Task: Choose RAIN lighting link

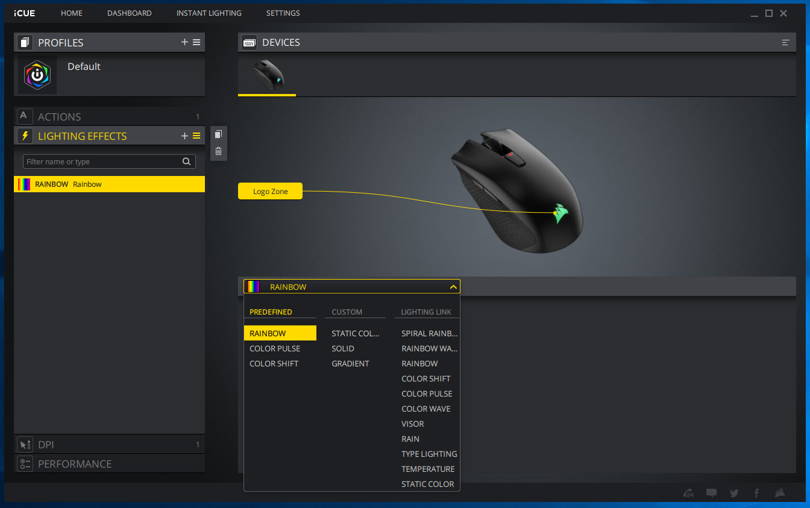Action: pos(410,439)
